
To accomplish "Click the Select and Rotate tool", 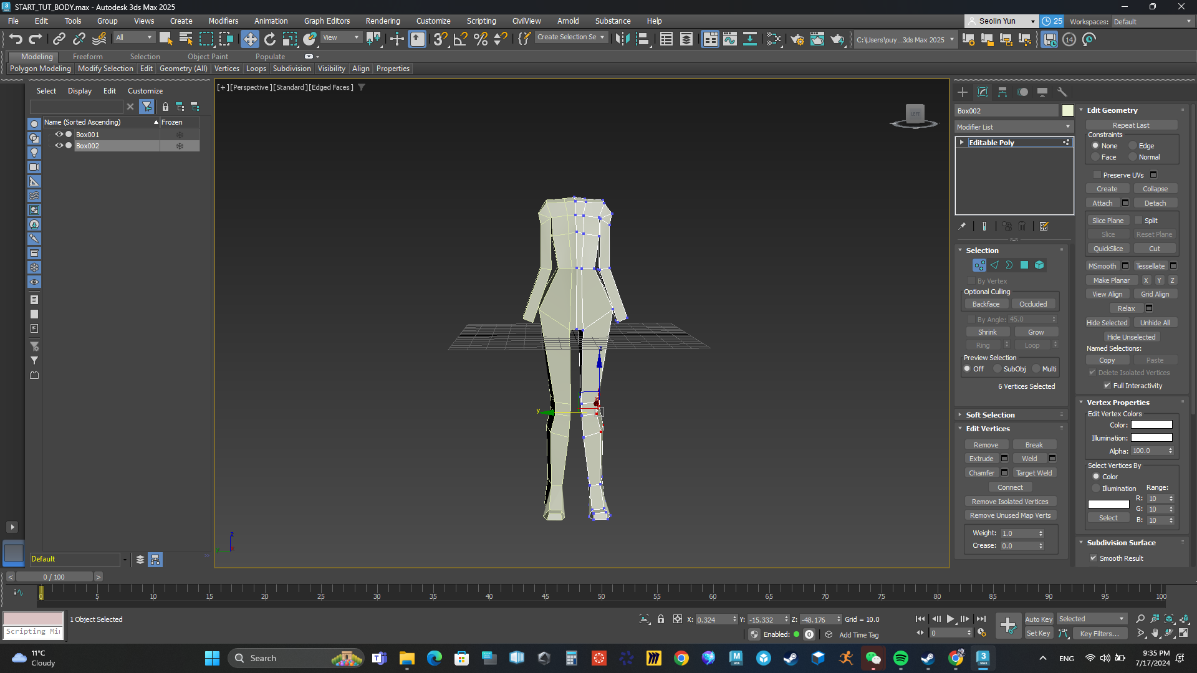I will 269,39.
